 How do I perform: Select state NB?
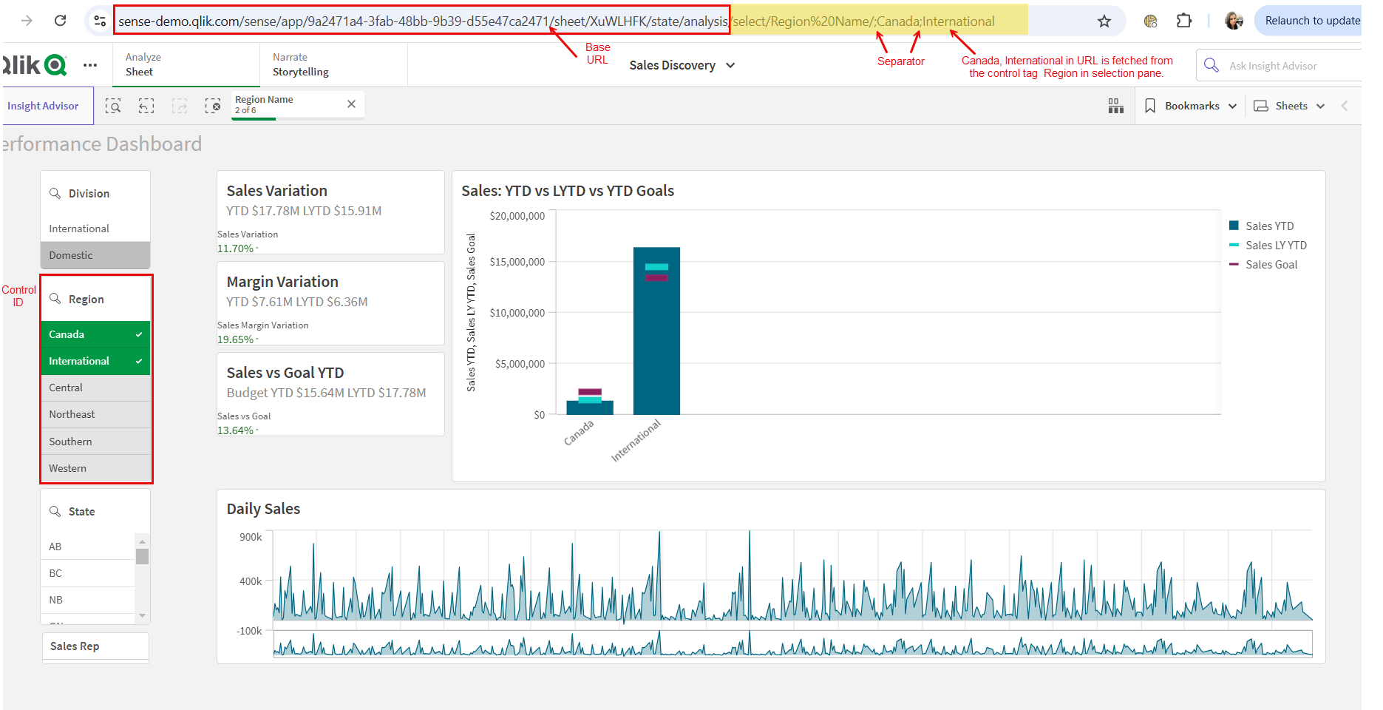[x=88, y=600]
